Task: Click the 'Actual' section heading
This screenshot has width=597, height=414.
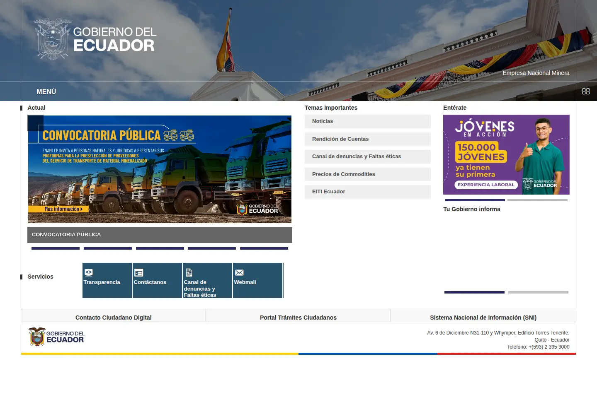Action: point(36,108)
